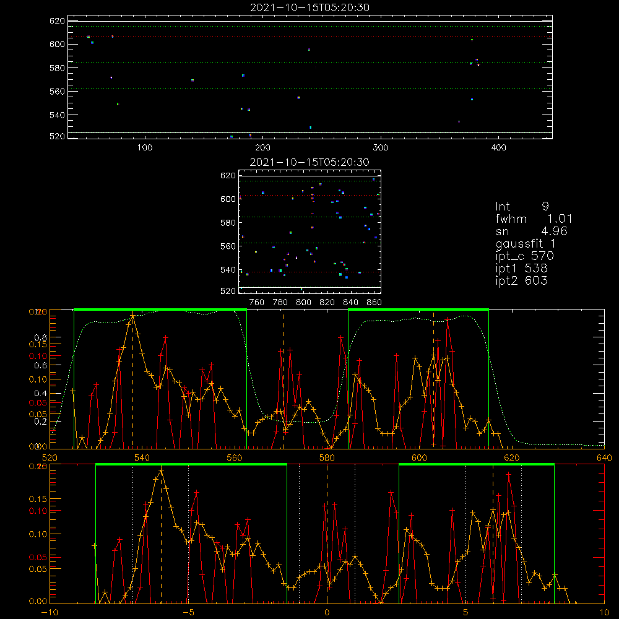619x619 pixels.
Task: Click dashed orange marker at 538 in third plot
Action: click(132, 379)
